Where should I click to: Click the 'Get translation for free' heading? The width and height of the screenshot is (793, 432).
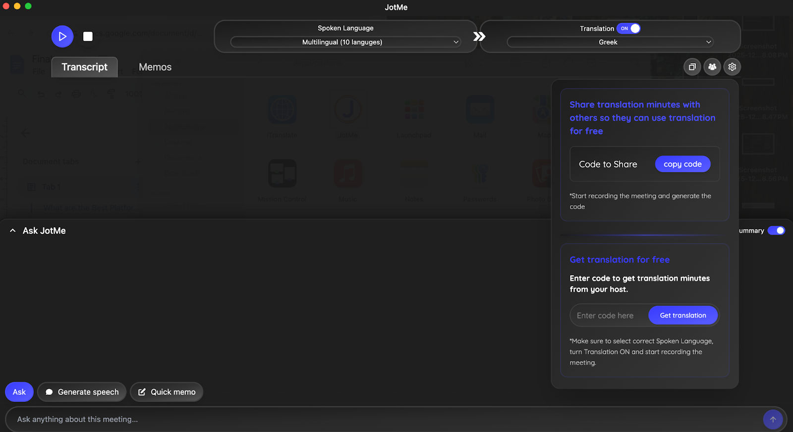coord(620,260)
